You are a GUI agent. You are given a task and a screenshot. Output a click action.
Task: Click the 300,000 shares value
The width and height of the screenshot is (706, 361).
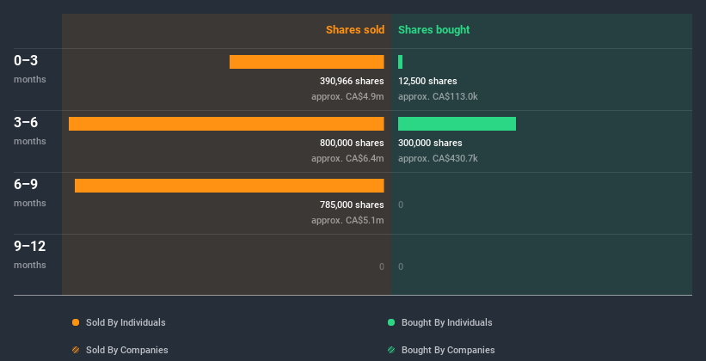click(x=430, y=143)
